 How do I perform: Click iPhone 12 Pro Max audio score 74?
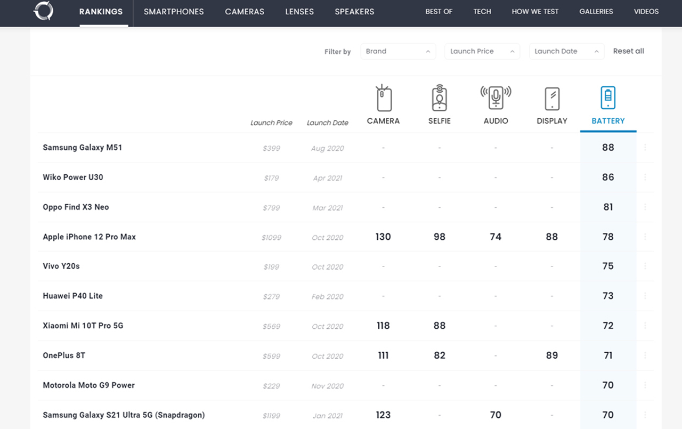(496, 237)
